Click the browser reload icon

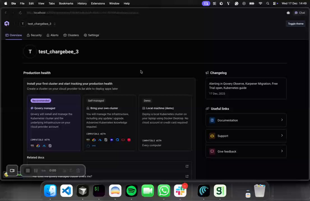click(20, 13)
